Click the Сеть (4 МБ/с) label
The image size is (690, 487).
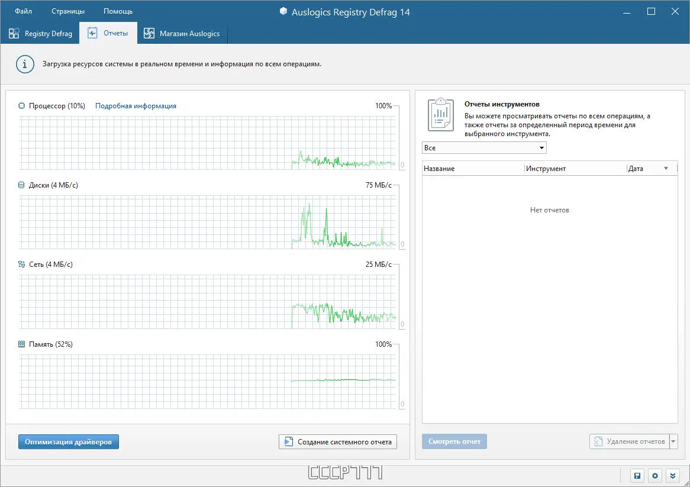pos(51,265)
